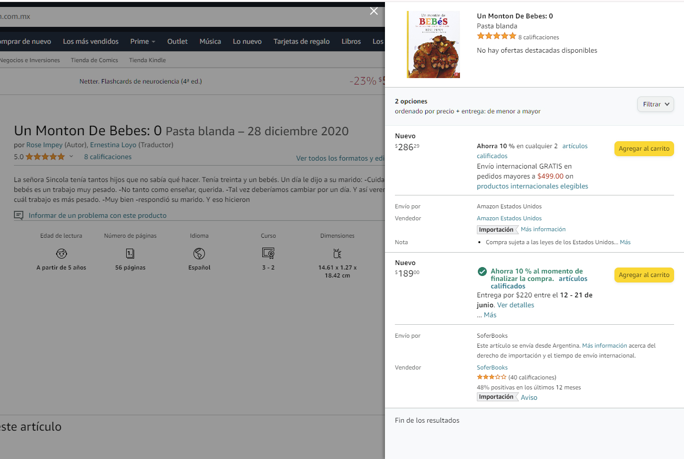Click the page count document icon
Screen dimensions: 684x459
pyautogui.click(x=130, y=254)
